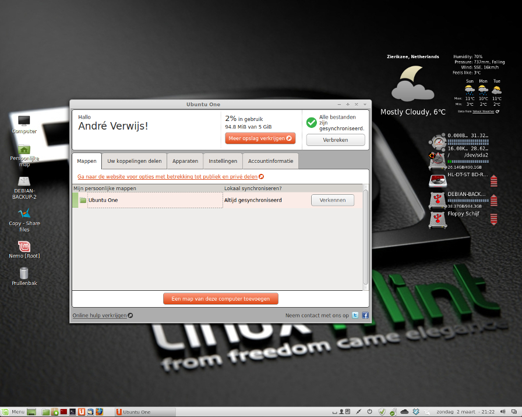This screenshot has width=522, height=417.
Task: Open the green file manager launcher
Action: (45, 412)
